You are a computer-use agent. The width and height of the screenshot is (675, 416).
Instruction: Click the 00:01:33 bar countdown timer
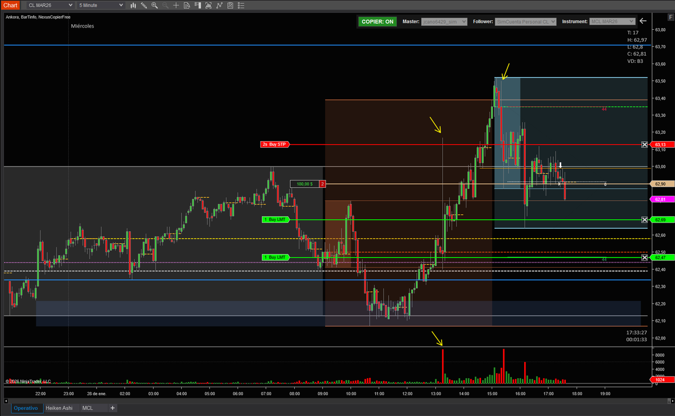637,340
